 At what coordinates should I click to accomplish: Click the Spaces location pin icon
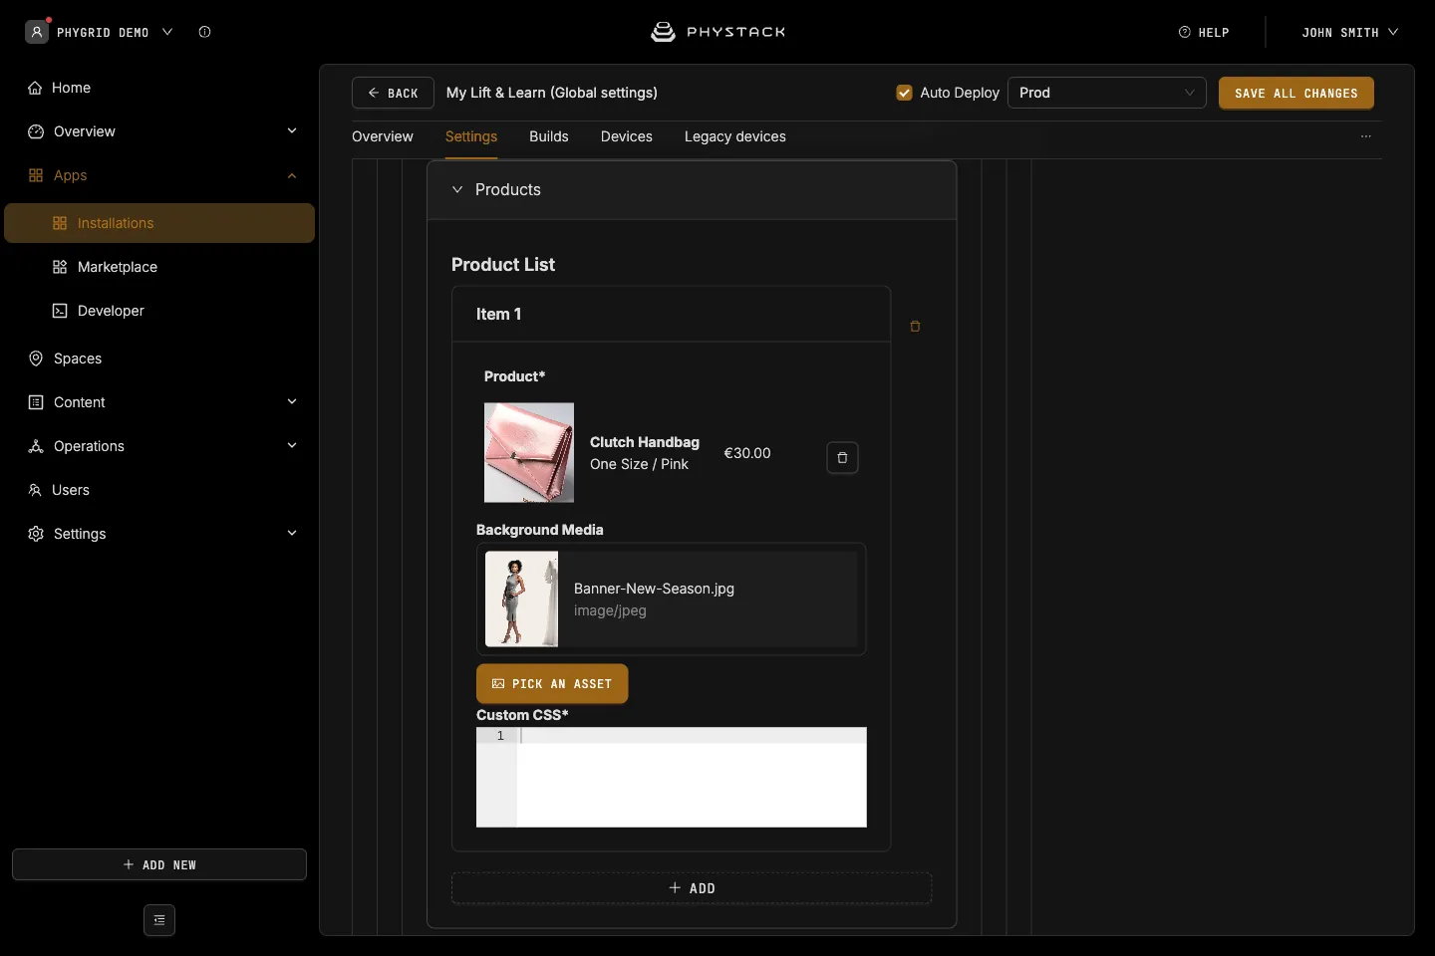36,358
